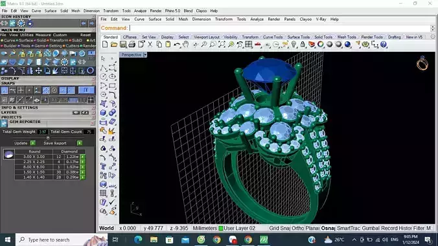The image size is (438, 246).
Task: Select the Pan hand tool
Action: click(x=186, y=45)
